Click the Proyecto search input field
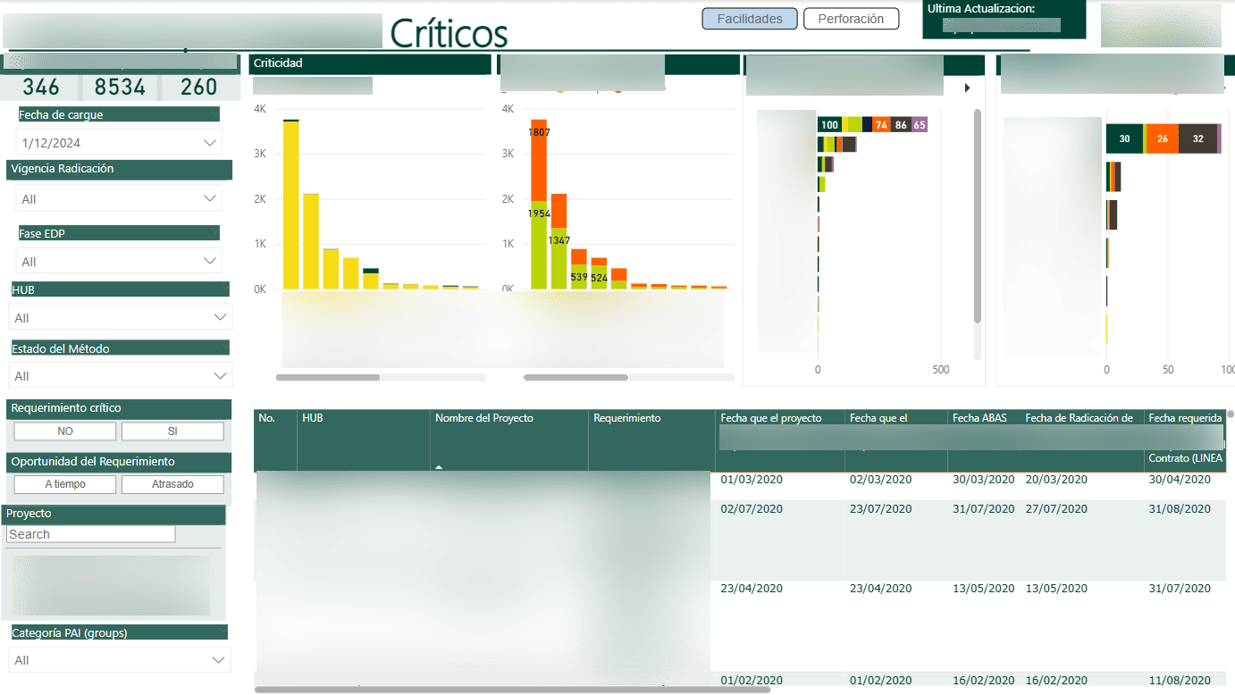Image resolution: width=1235 pixels, height=695 pixels. pyautogui.click(x=91, y=534)
